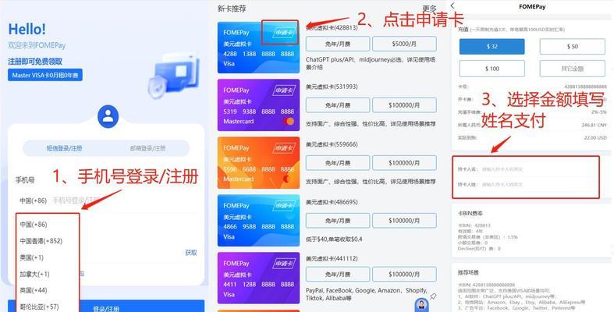The width and height of the screenshot is (614, 312).
Task: Click the 246.81 CNY amount value
Action: [x=594, y=126]
